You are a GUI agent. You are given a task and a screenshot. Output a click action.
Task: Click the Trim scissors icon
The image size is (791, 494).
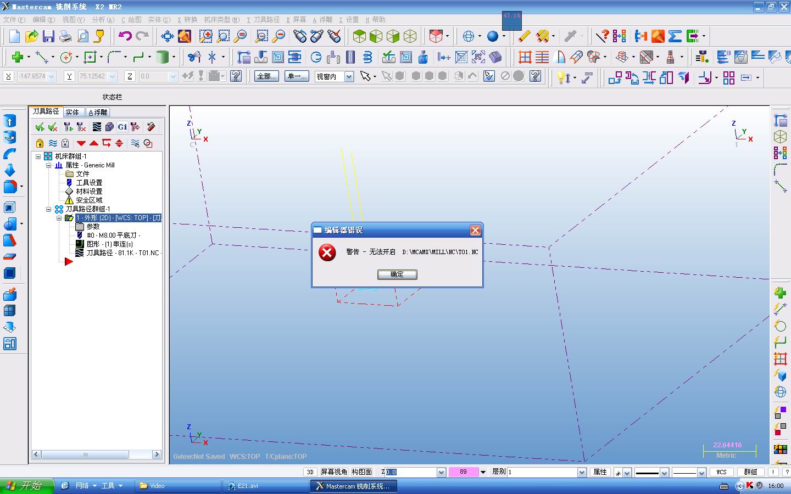[x=194, y=57]
